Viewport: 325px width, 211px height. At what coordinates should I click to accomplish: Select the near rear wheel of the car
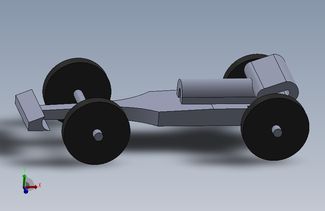tap(275, 127)
